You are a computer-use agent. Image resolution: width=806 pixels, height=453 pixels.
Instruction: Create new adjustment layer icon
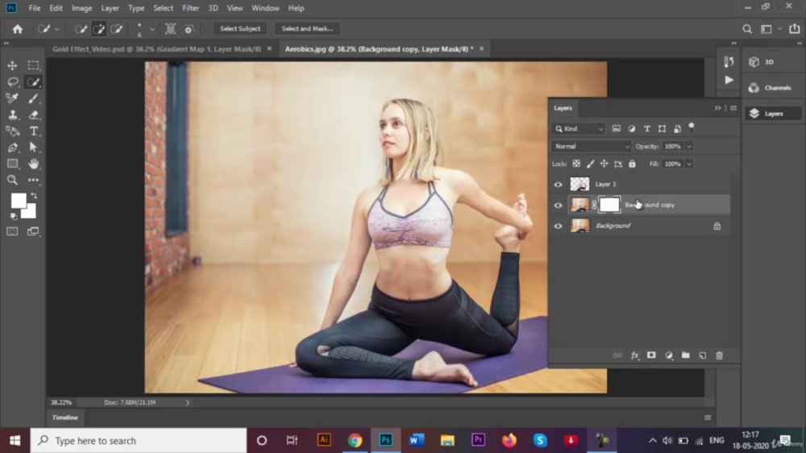point(669,355)
